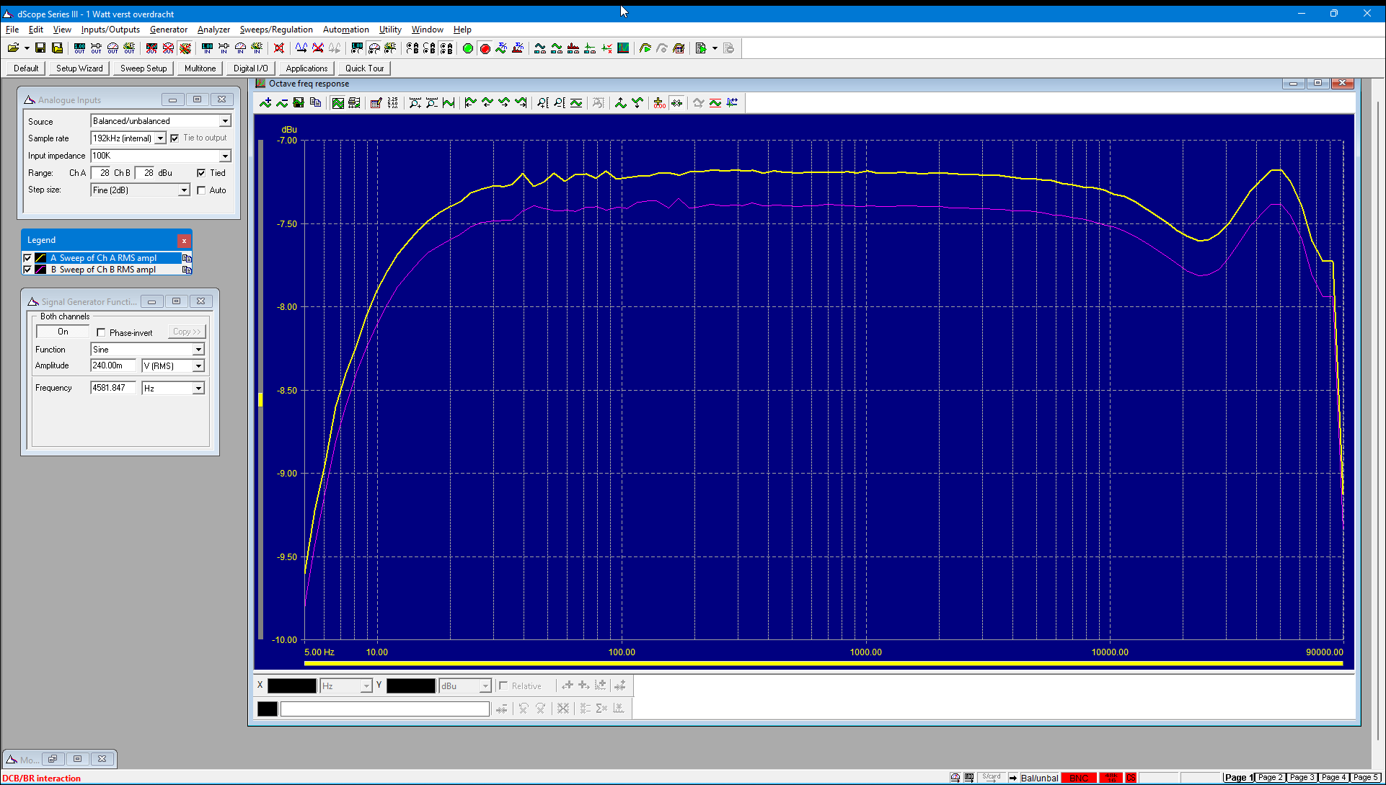1386x785 pixels.
Task: Click the remove trace icon in graph toolbar
Action: (282, 103)
